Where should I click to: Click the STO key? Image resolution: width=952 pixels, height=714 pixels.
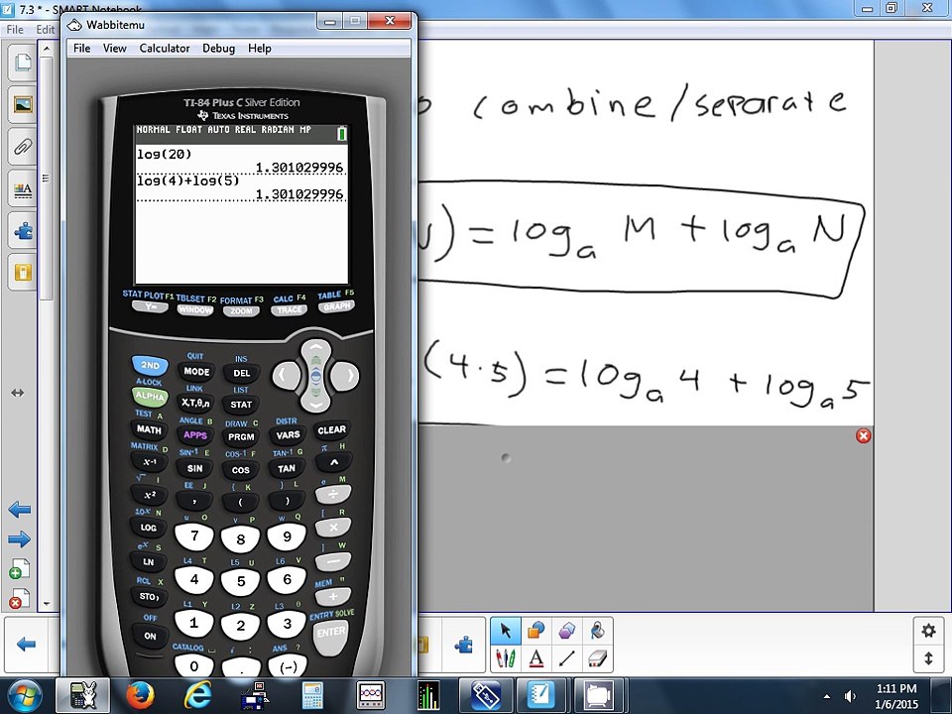pos(149,596)
